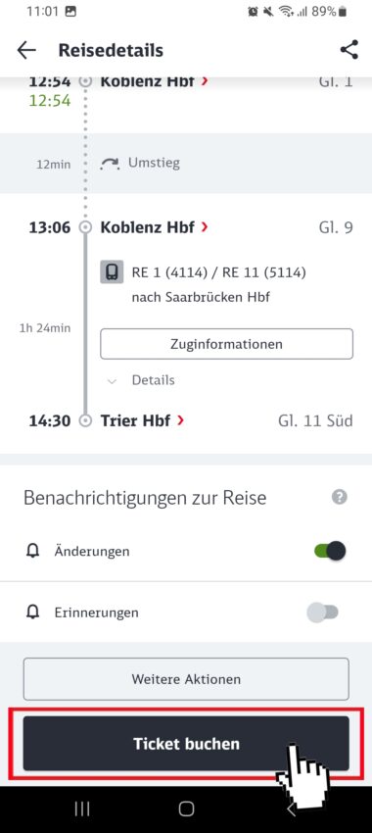Share the trip via share icon
This screenshot has width=372, height=833.
coord(349,49)
